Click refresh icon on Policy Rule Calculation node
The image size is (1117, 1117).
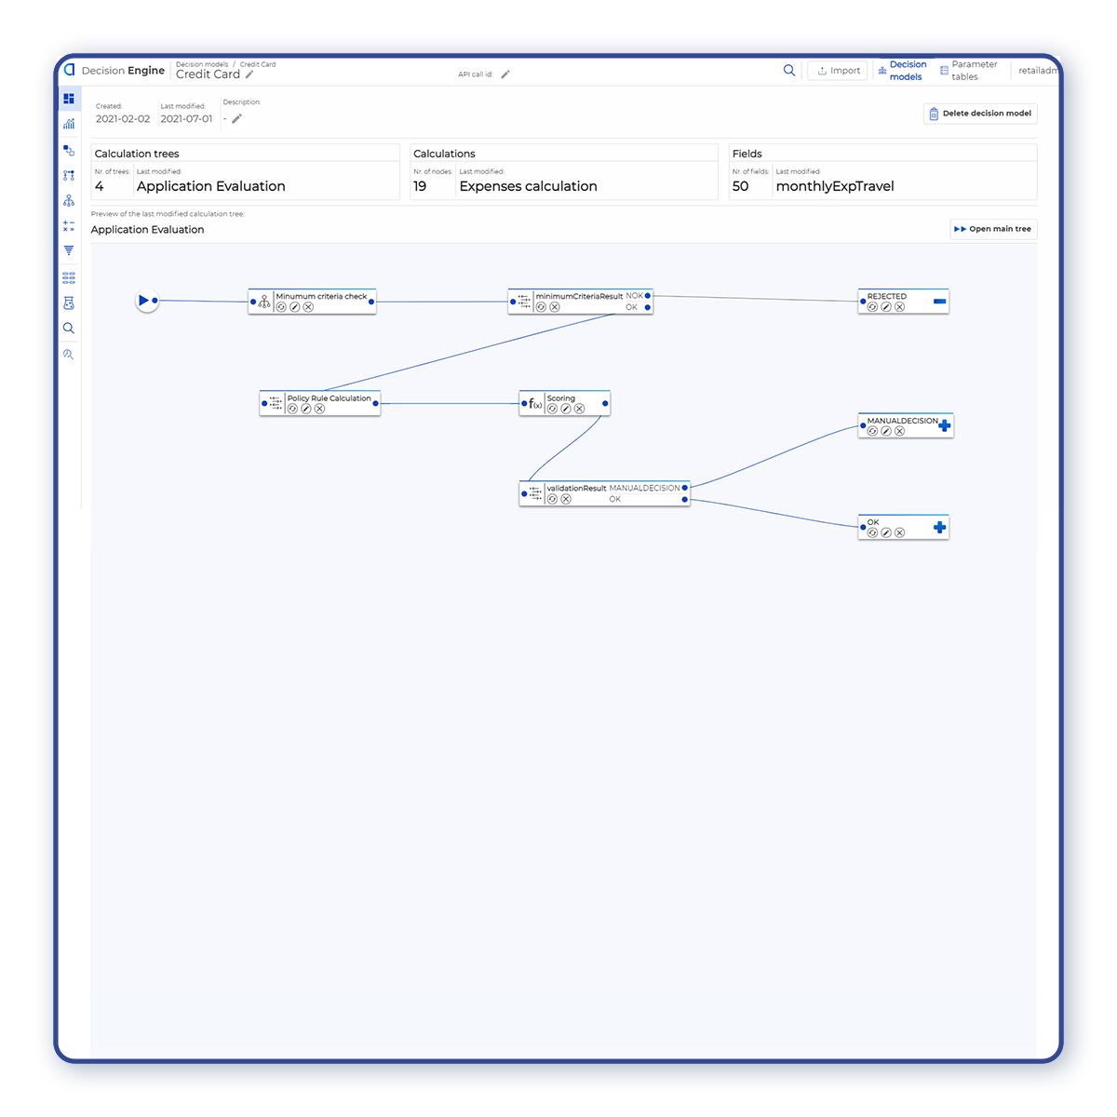point(292,409)
